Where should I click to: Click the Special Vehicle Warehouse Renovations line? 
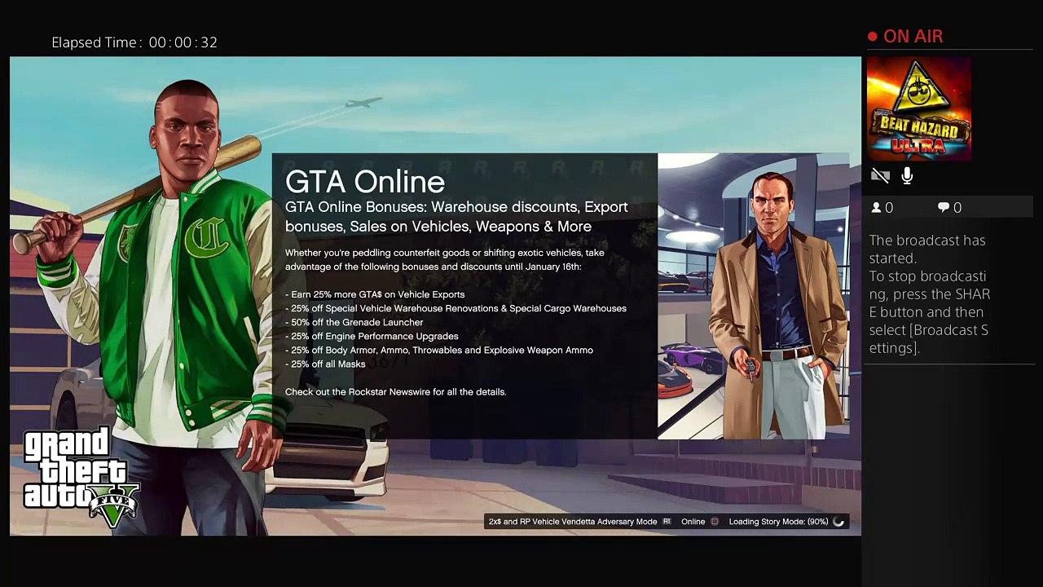(455, 308)
